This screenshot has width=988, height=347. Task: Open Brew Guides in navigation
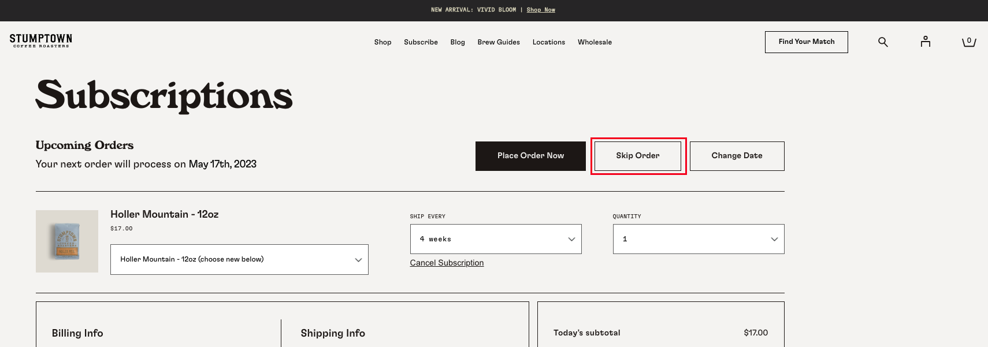click(x=499, y=42)
